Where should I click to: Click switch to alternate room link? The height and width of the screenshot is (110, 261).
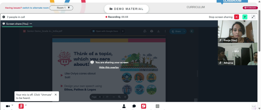35,8
